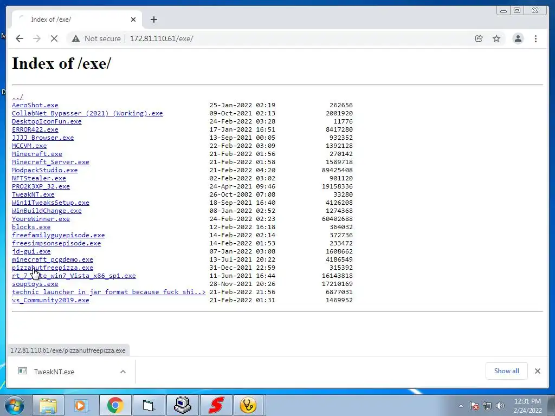This screenshot has height=416, width=555.
Task: Click the ERROR422.exe link
Action: [35, 129]
